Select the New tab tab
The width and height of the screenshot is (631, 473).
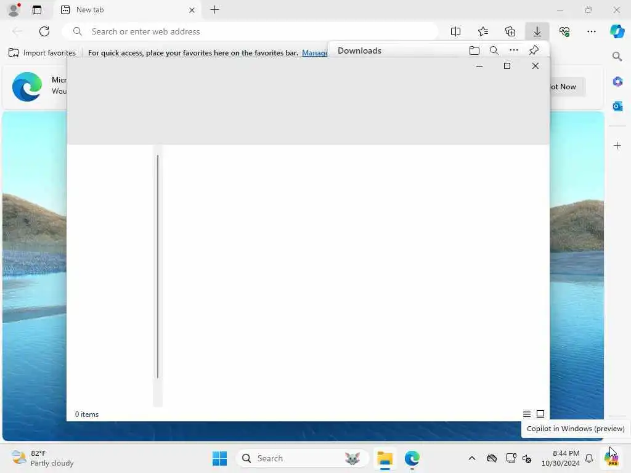click(x=127, y=10)
